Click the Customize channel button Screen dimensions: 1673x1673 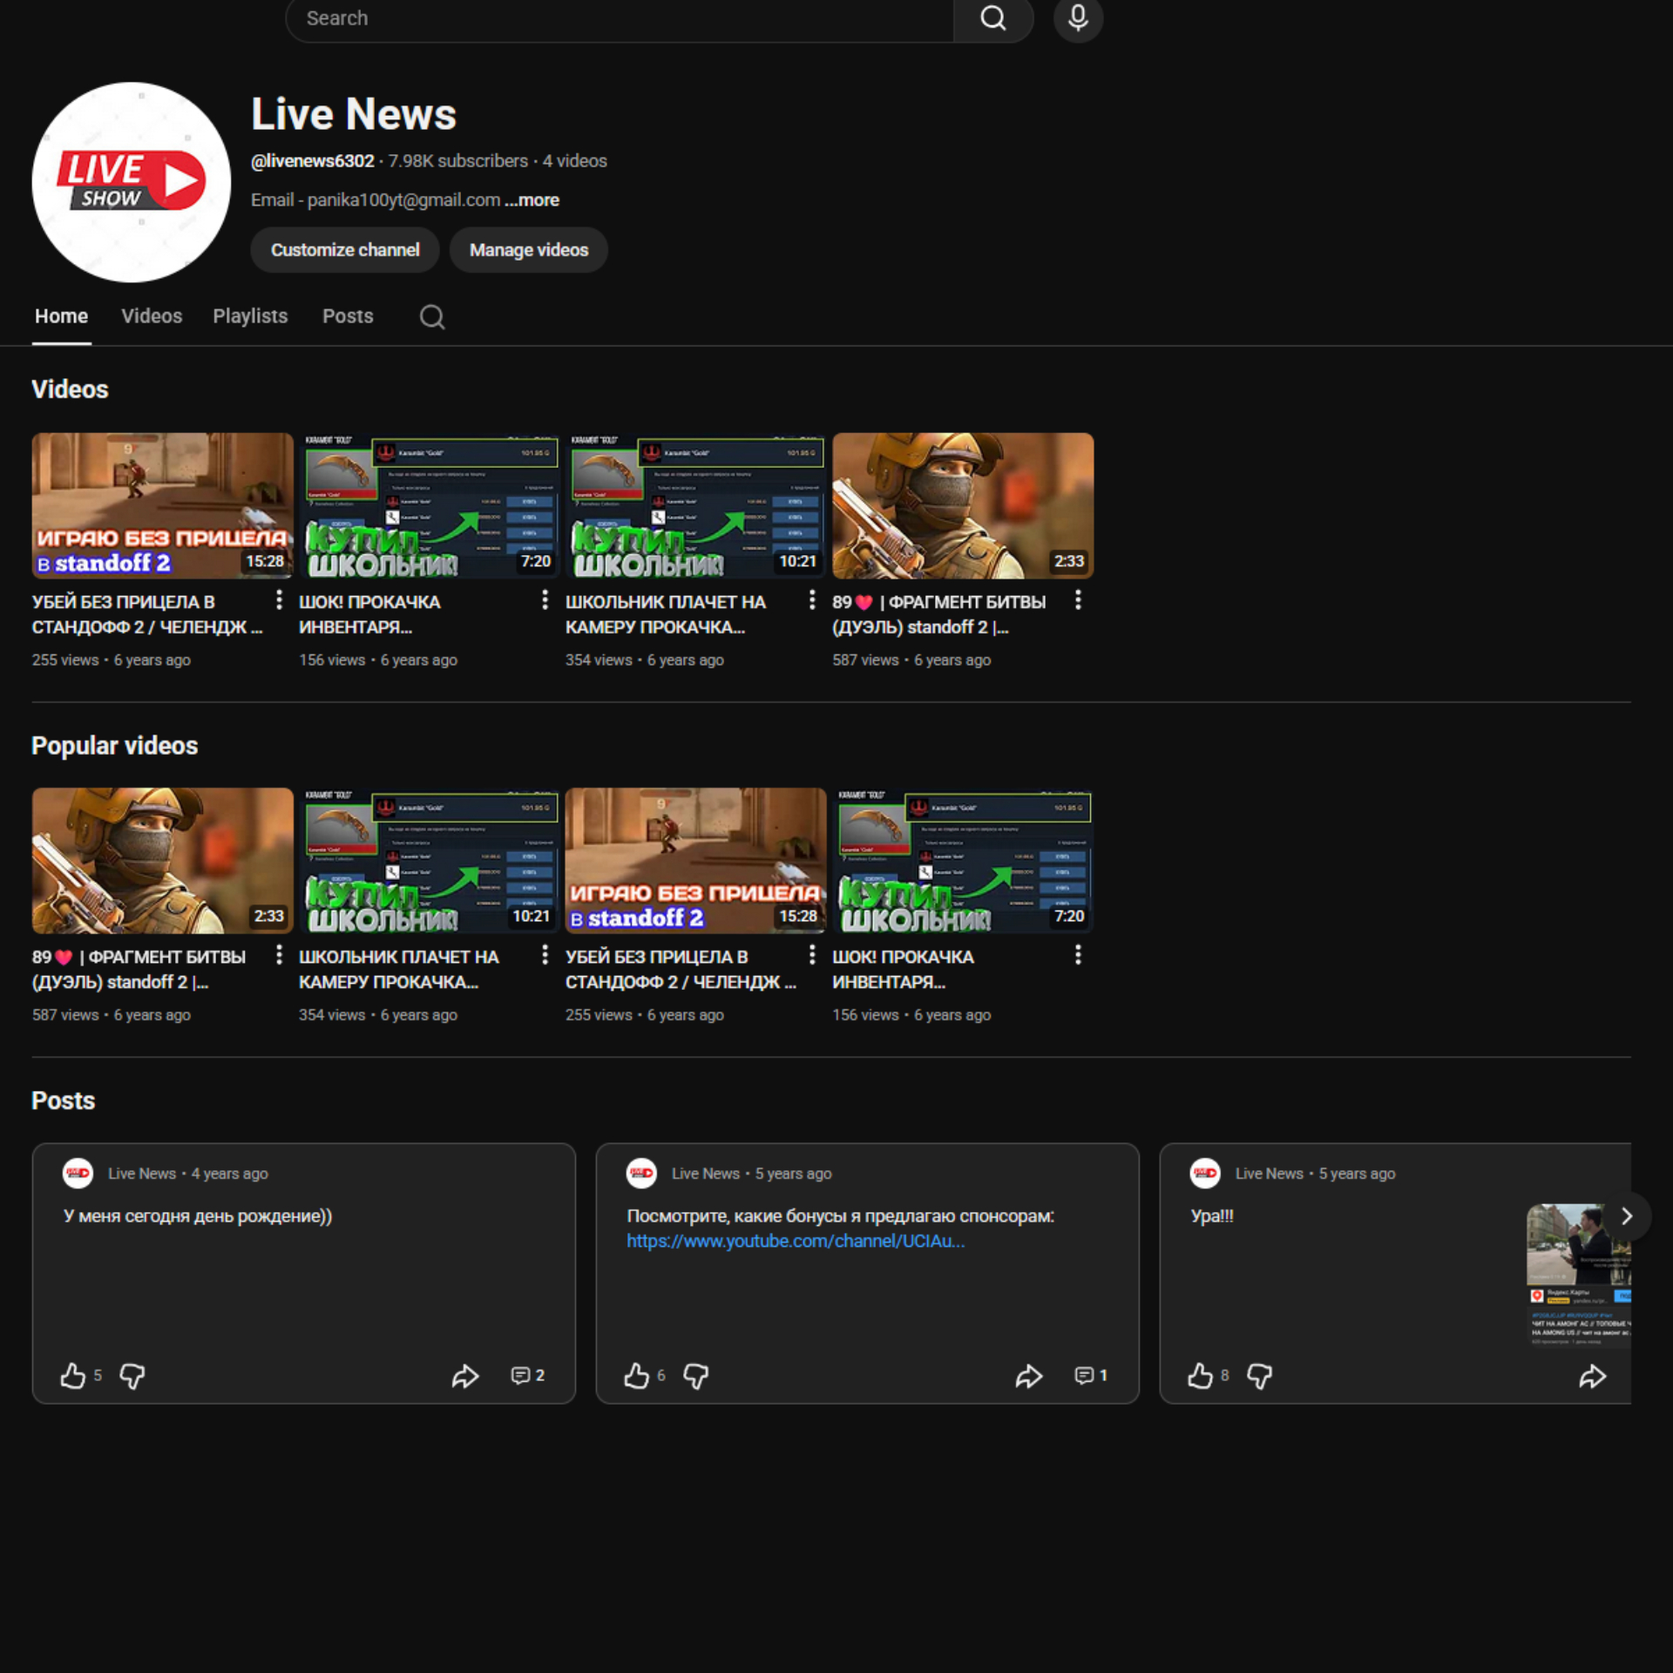point(345,250)
